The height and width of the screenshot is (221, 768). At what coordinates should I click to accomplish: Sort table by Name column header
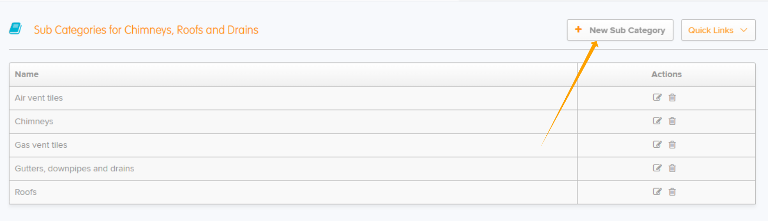tap(27, 74)
